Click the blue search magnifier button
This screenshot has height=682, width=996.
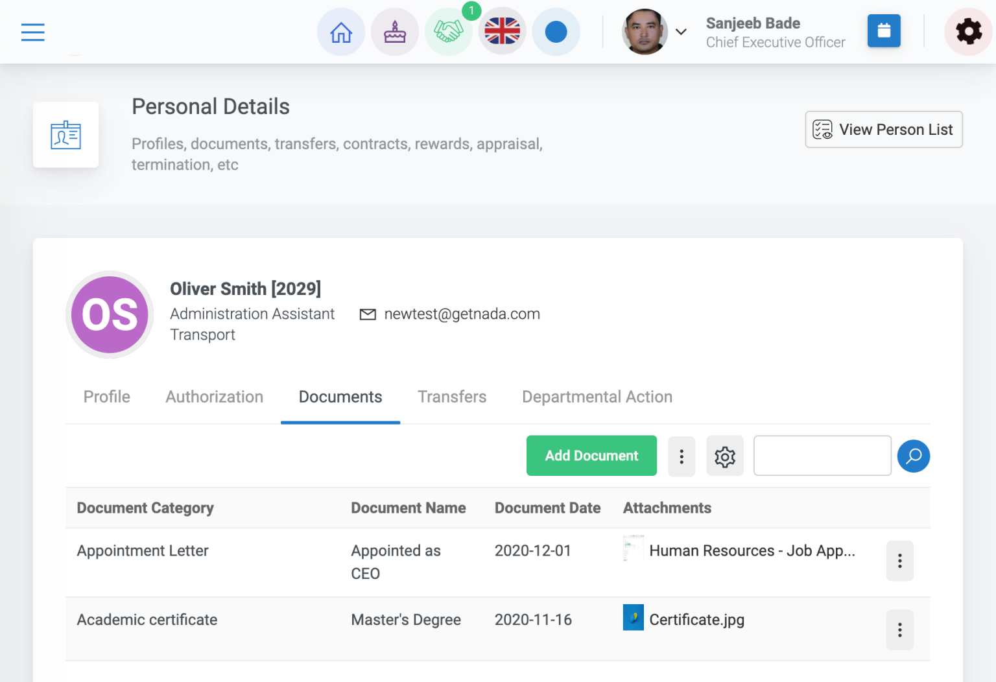click(x=913, y=456)
